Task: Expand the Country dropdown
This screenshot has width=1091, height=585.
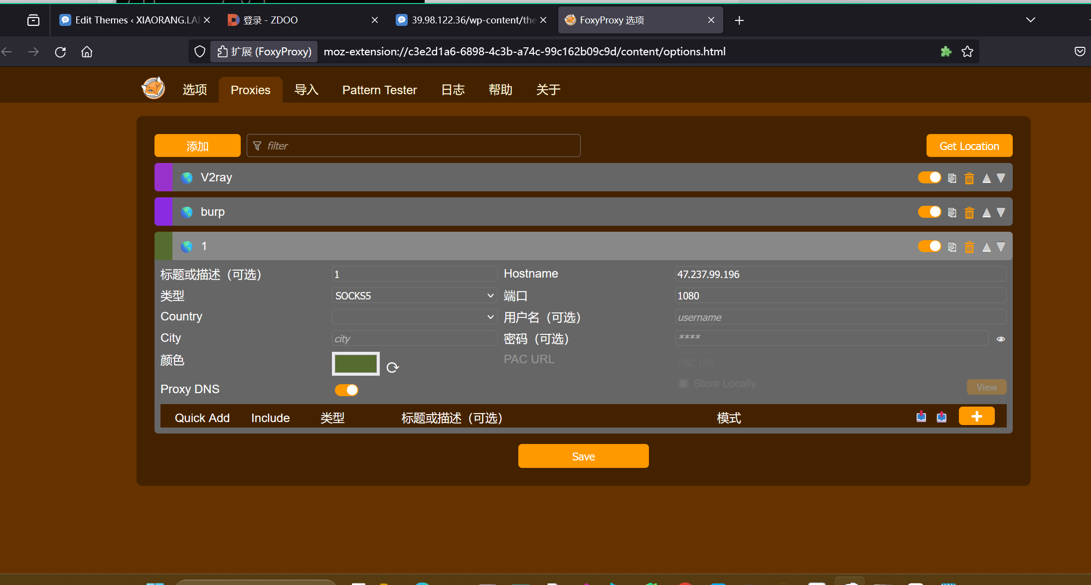Action: pyautogui.click(x=414, y=317)
